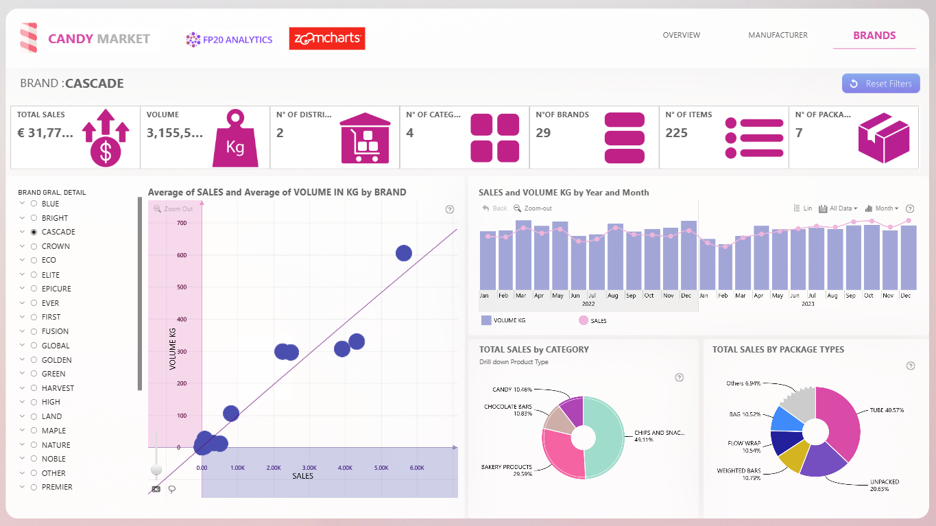
Task: Open the FP20 Analytics logo link
Action: [229, 40]
